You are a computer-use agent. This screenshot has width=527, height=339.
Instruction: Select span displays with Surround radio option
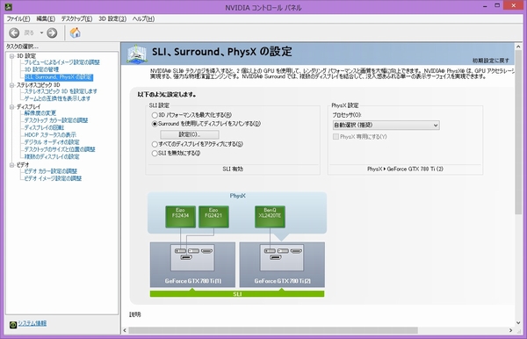pyautogui.click(x=155, y=124)
